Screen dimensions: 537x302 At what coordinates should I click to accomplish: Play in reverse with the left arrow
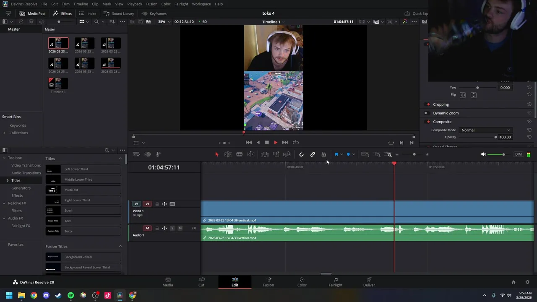(258, 143)
